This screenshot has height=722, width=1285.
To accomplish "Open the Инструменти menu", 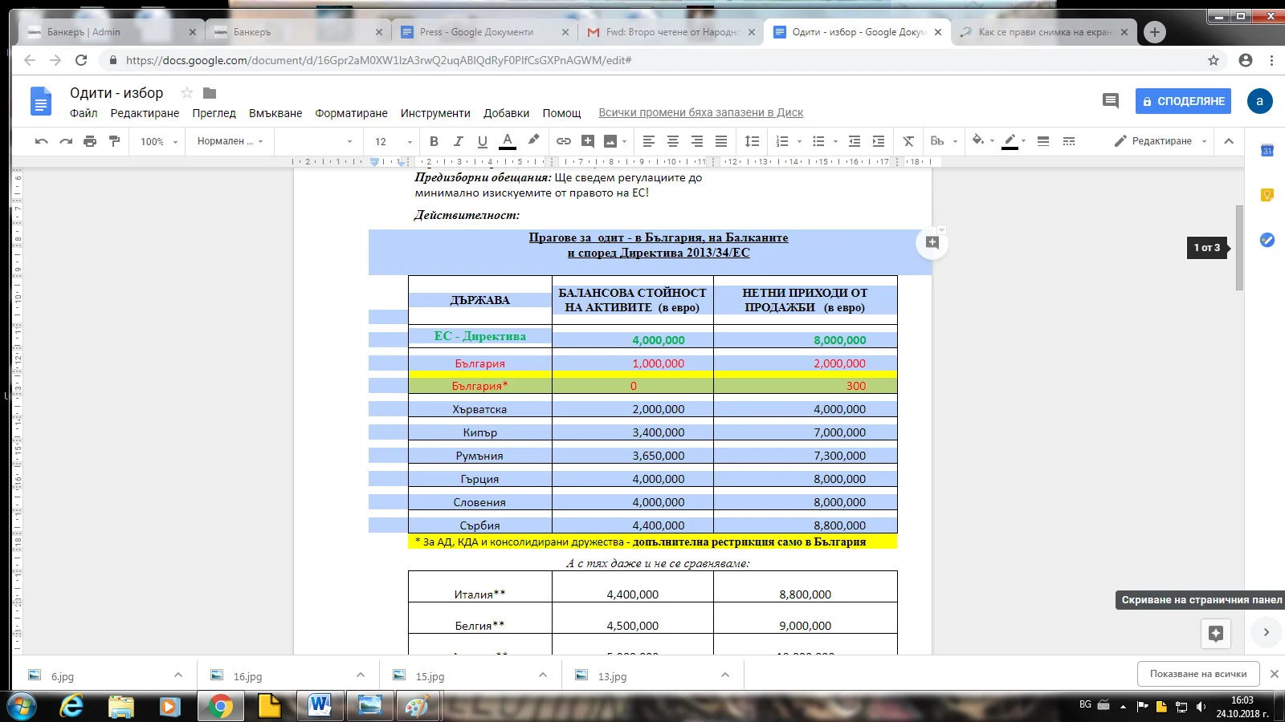I will [x=435, y=113].
